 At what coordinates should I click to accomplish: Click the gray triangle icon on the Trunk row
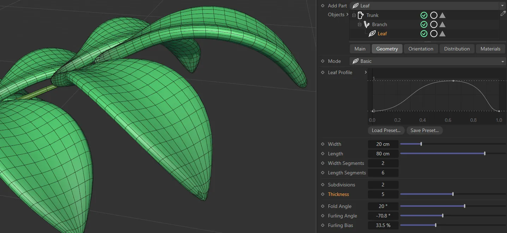(x=442, y=15)
